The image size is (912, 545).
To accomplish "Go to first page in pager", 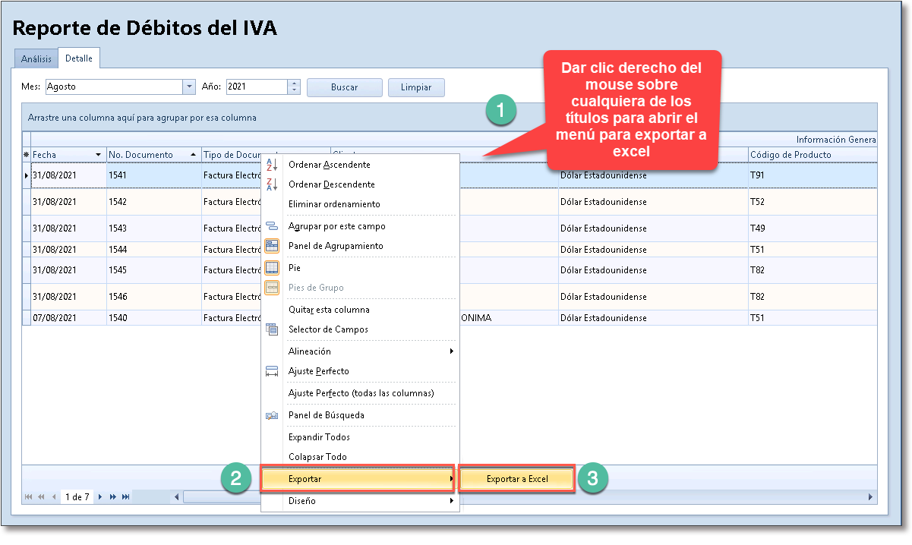I will tap(29, 497).
